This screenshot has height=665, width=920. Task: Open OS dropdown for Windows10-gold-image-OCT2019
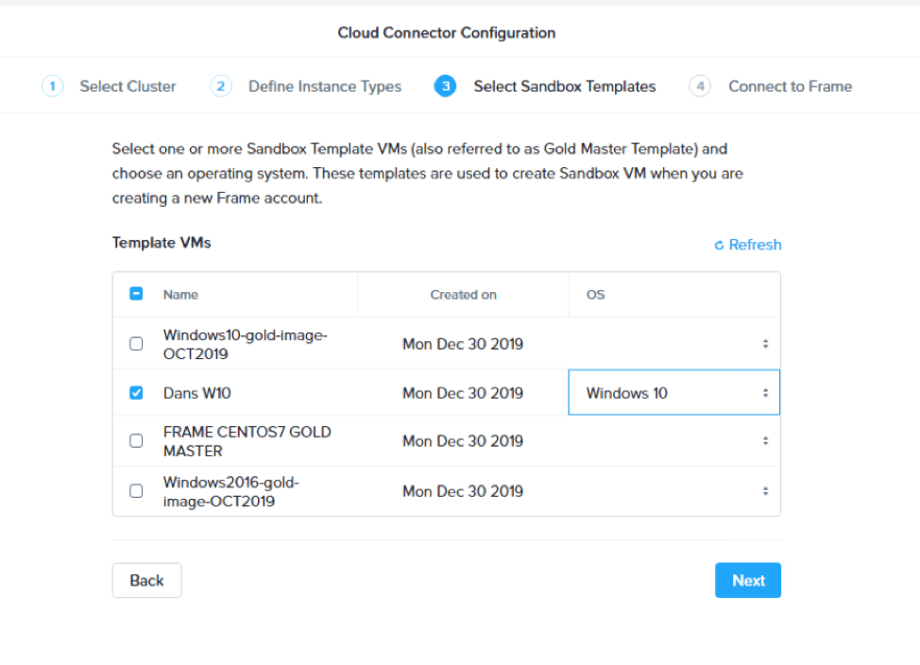point(674,344)
